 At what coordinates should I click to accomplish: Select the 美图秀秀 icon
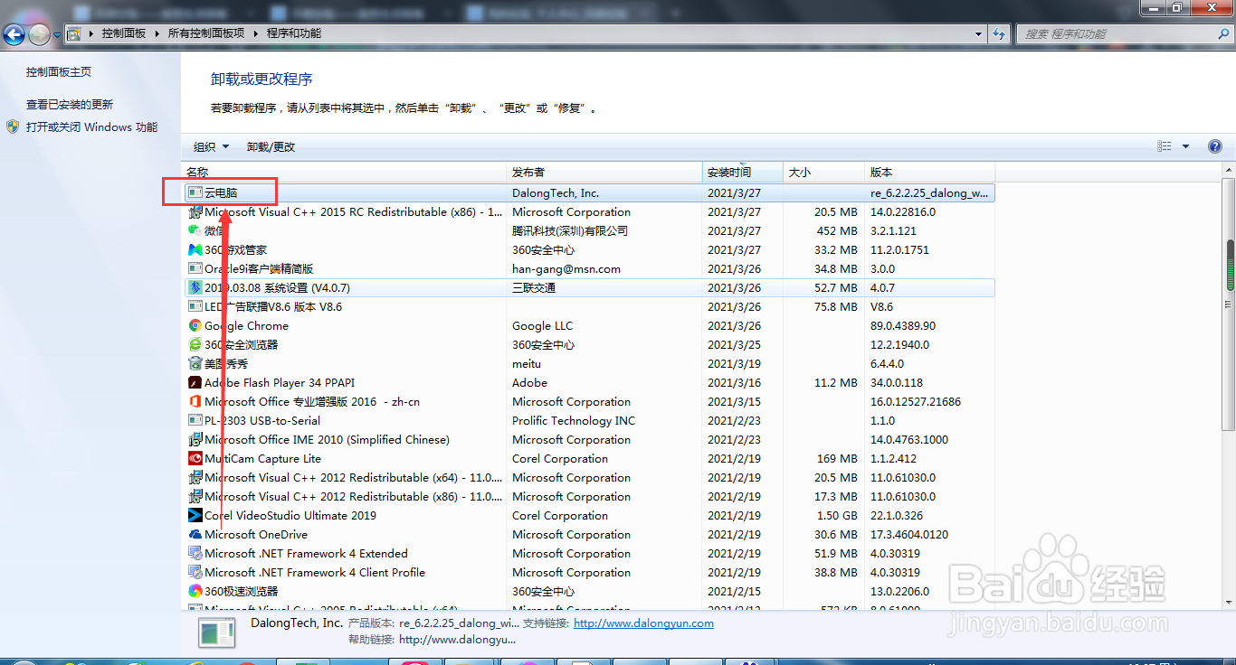click(x=195, y=364)
